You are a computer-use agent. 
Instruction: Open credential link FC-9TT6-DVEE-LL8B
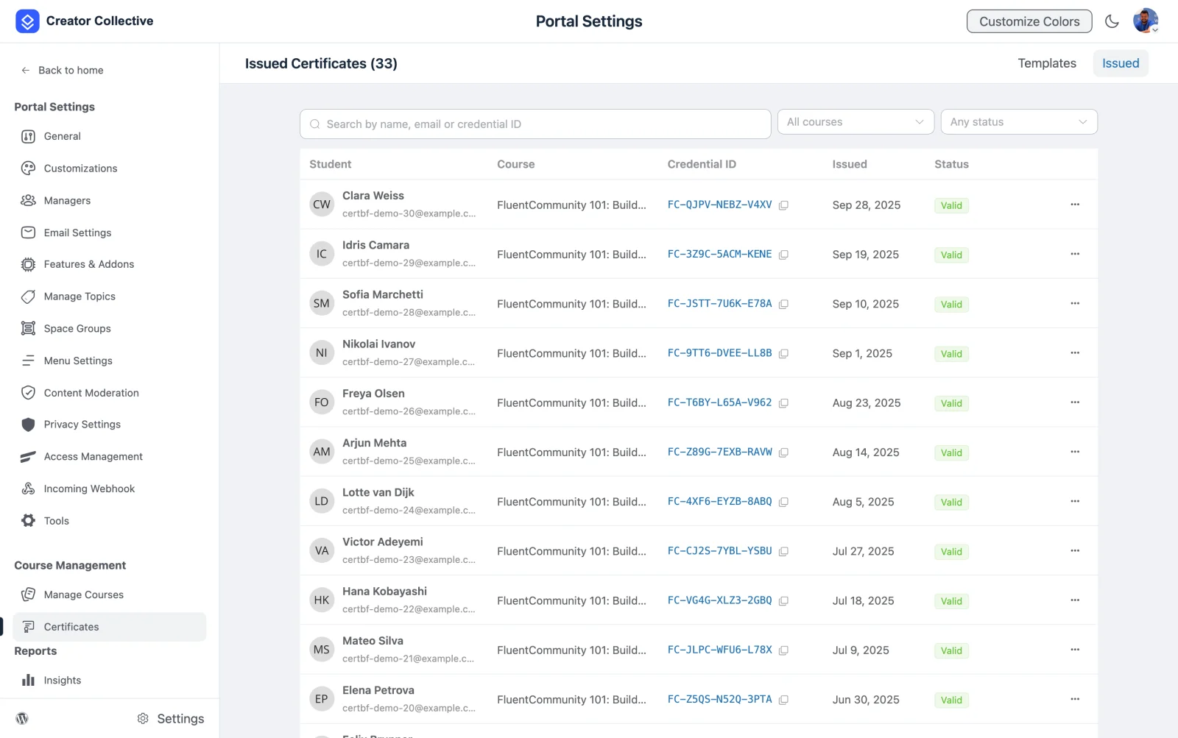point(719,353)
